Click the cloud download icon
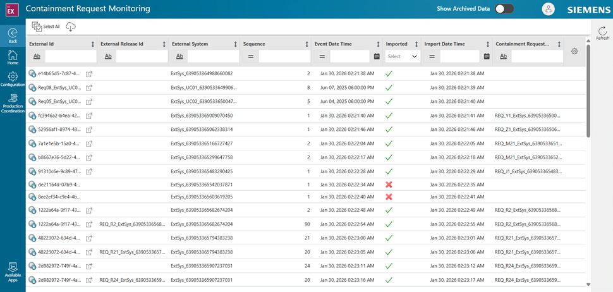The height and width of the screenshot is (292, 613). [71, 27]
